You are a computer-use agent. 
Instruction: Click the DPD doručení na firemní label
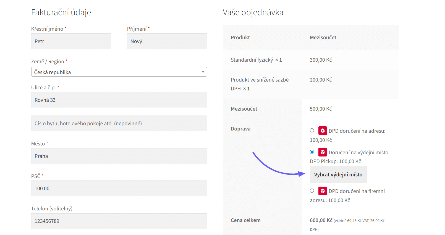357,191
